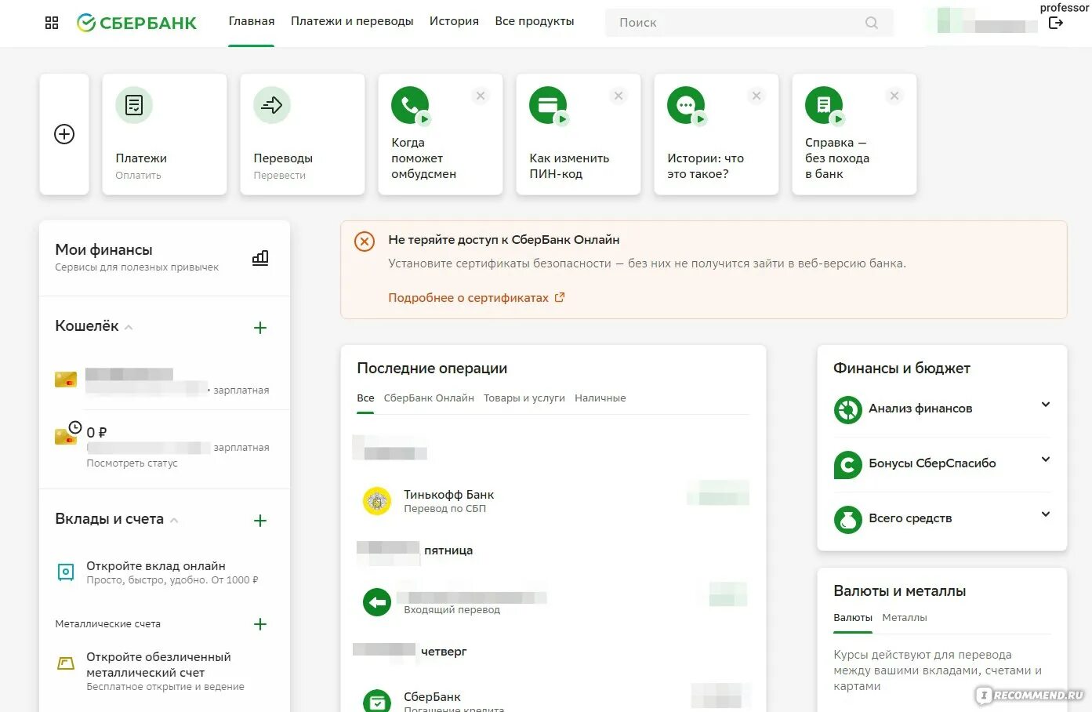This screenshot has width=1092, height=712.
Task: Open the Переводы transfers icon
Action: click(x=272, y=105)
